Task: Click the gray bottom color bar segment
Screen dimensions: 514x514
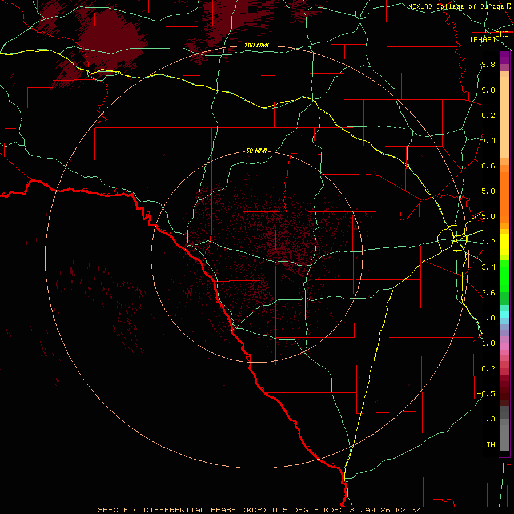Action: click(504, 437)
